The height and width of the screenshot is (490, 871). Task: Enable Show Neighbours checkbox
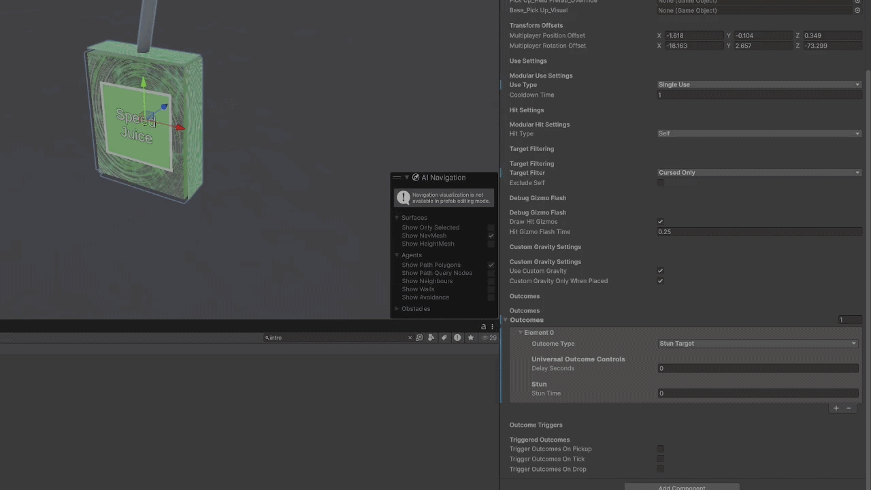[491, 281]
